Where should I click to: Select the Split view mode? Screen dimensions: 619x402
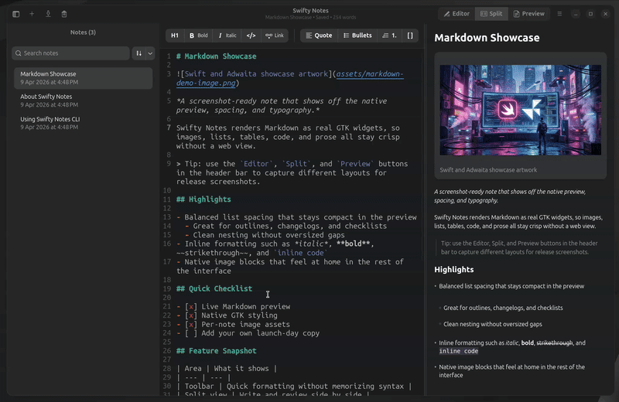[491, 14]
